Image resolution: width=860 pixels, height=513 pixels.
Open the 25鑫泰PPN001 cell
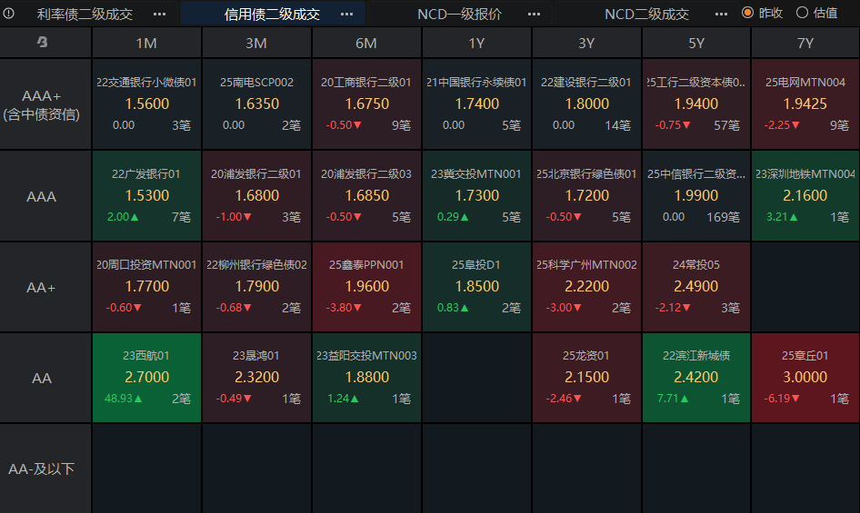pyautogui.click(x=366, y=287)
